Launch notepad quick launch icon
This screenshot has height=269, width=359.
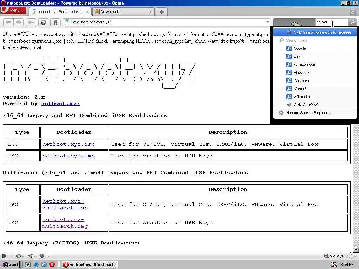(x=28, y=265)
